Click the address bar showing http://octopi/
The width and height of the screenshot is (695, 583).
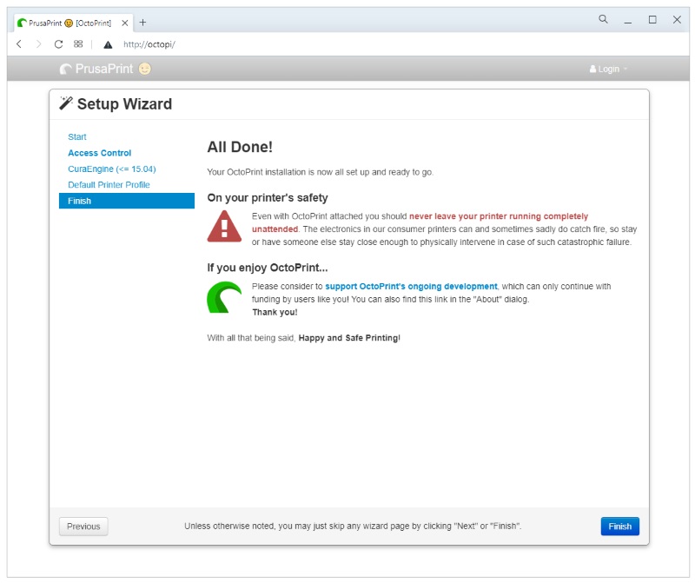coord(347,44)
